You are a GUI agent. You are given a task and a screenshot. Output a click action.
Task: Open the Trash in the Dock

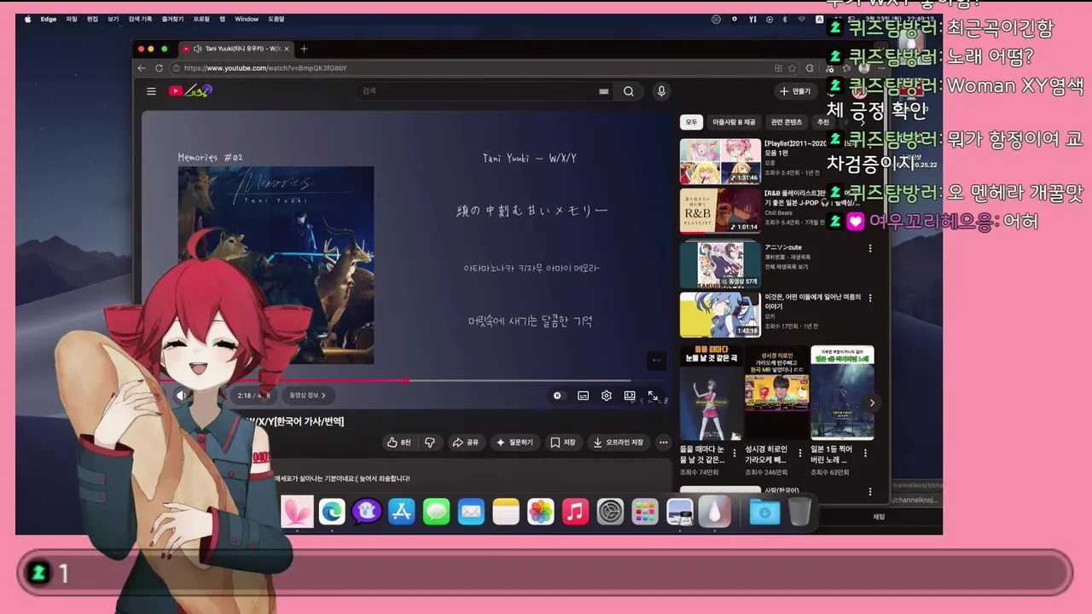pos(799,512)
